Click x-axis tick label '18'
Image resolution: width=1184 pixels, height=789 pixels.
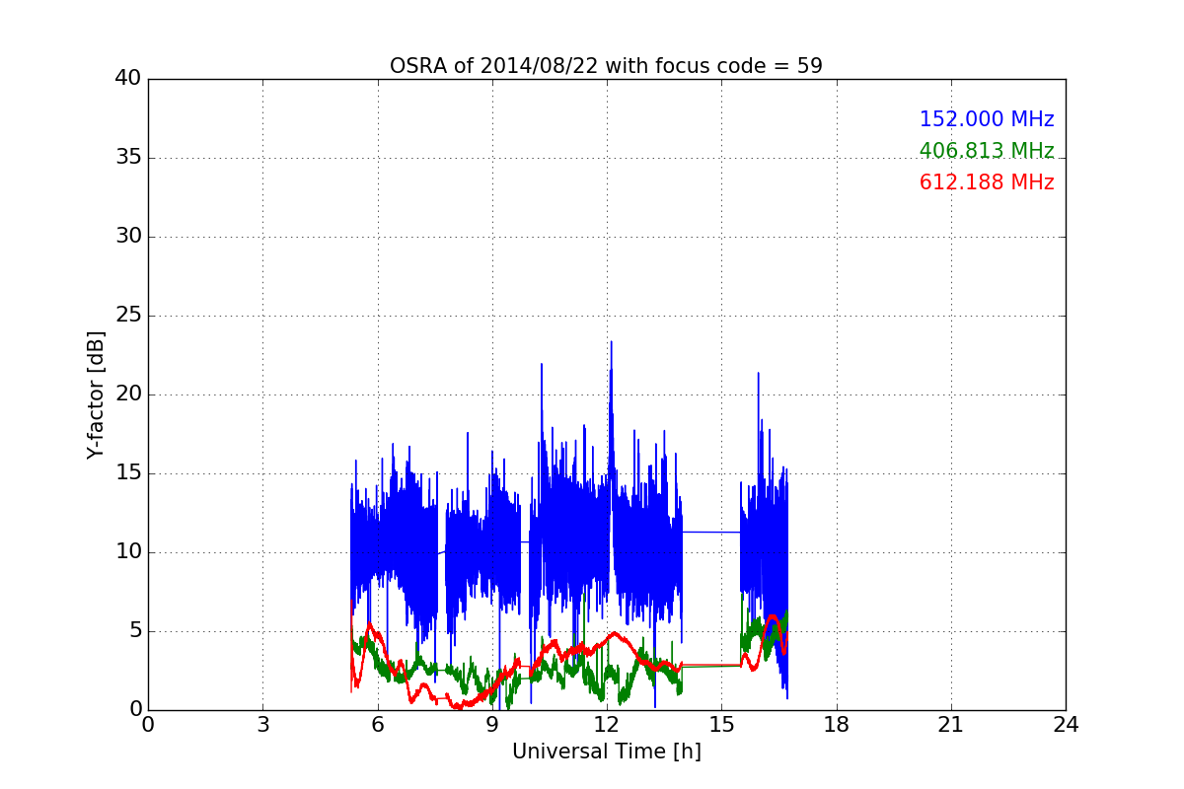click(x=837, y=724)
